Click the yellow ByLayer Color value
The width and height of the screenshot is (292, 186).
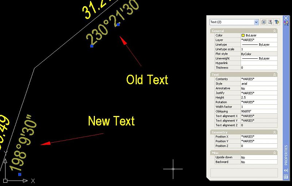[259, 35]
